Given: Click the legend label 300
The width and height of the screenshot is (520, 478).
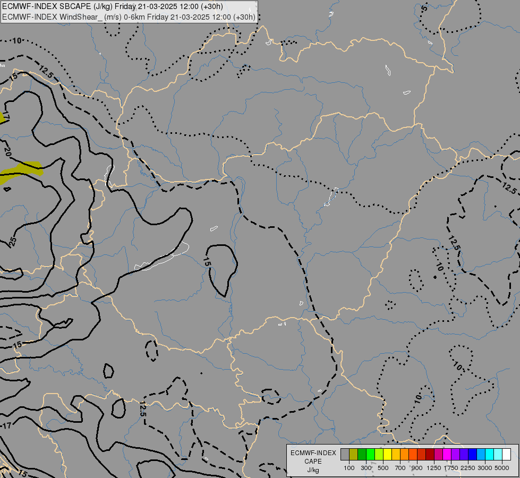Looking at the screenshot, I should click(x=366, y=468).
